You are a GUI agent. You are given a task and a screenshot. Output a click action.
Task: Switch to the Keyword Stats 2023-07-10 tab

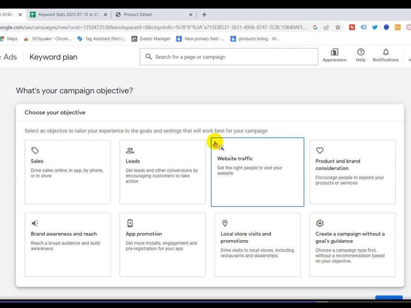click(68, 15)
